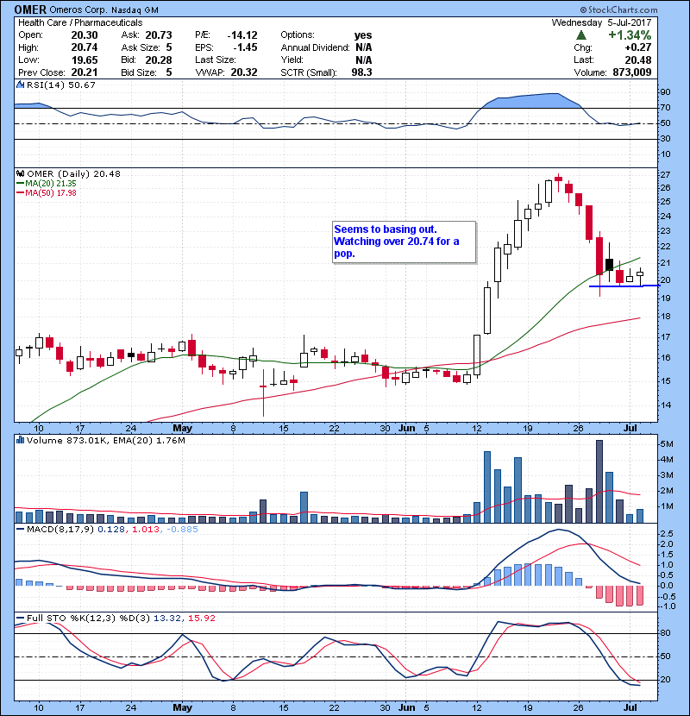Image resolution: width=690 pixels, height=716 pixels.
Task: Click the 5M label on the volume axis
Action: [x=667, y=444]
